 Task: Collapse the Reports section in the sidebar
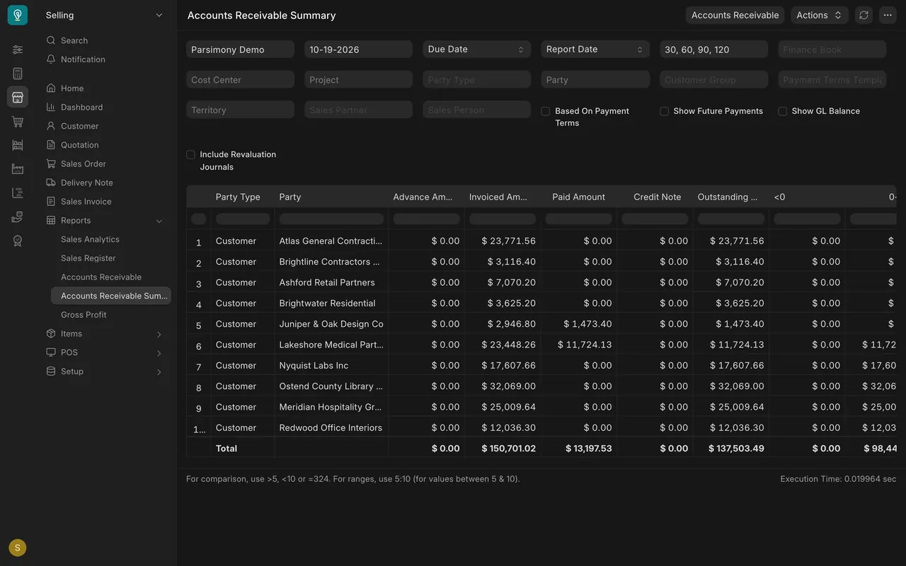click(x=159, y=221)
